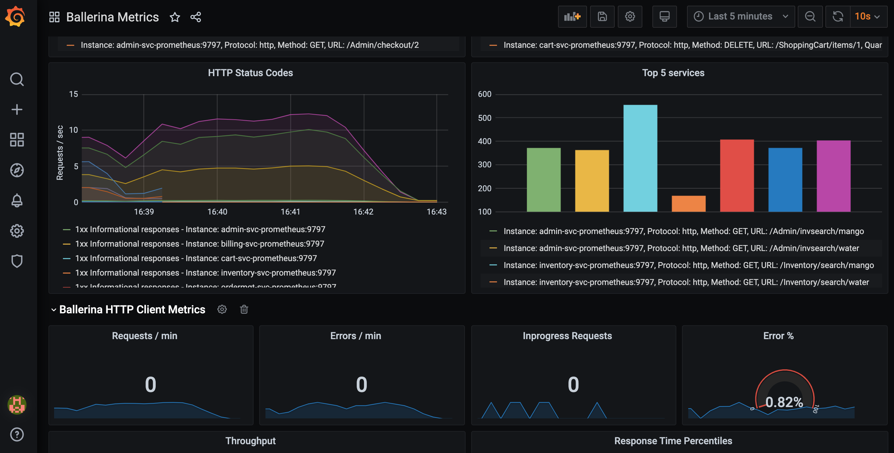
Task: Open Errors / min panel title menu
Action: pyautogui.click(x=355, y=336)
